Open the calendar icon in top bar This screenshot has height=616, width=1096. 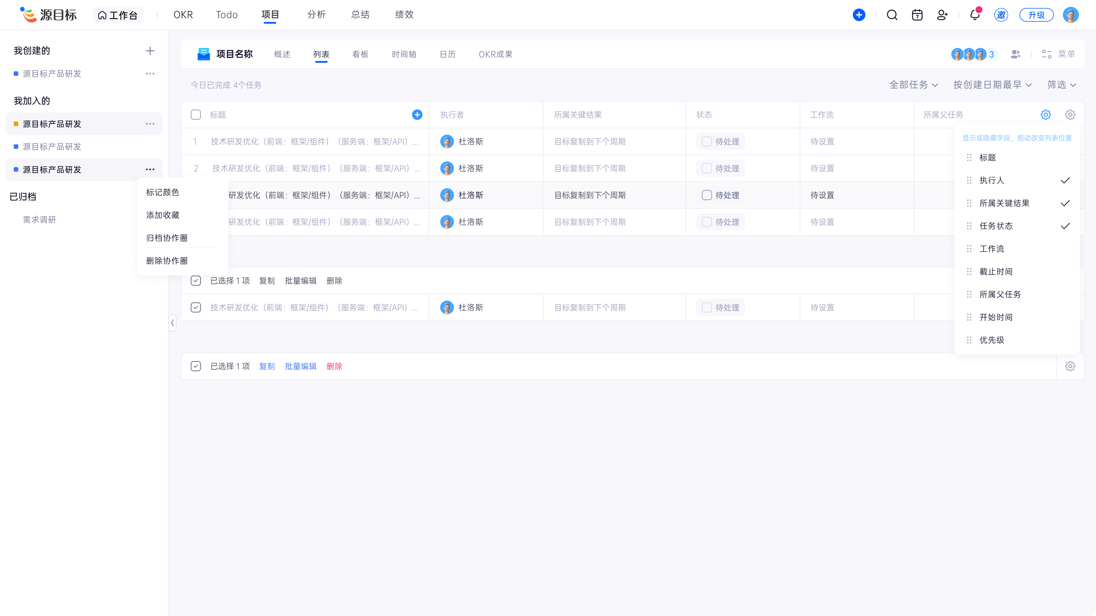click(x=917, y=15)
